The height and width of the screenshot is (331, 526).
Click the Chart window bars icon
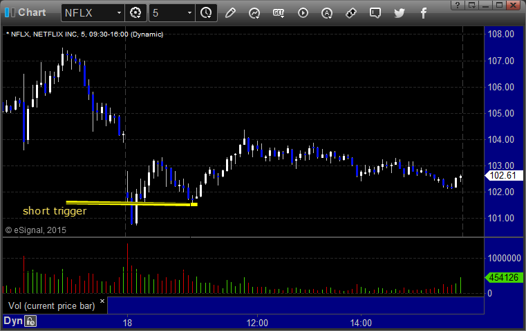[10, 12]
